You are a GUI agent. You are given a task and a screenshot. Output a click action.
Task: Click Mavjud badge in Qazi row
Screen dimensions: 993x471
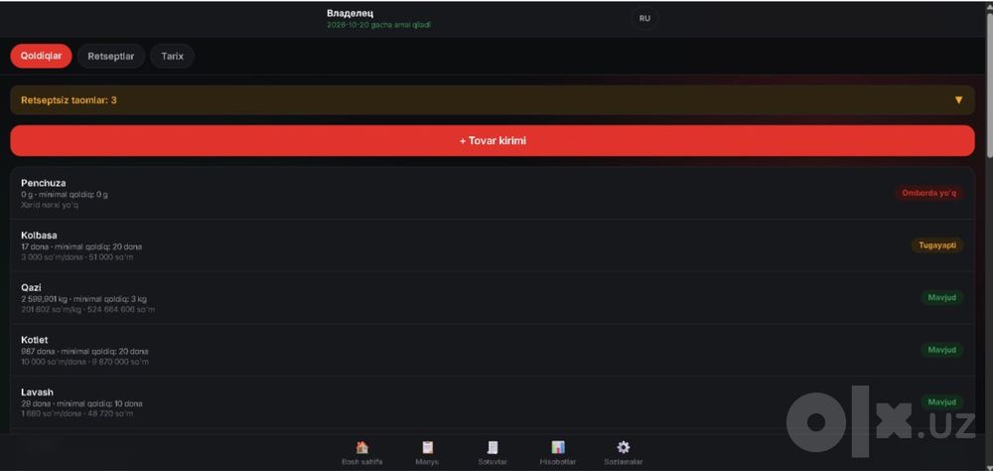click(x=941, y=297)
